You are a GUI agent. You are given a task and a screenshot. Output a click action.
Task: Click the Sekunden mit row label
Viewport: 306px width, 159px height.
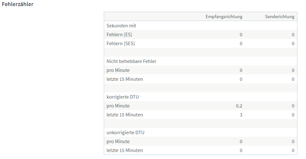click(121, 25)
